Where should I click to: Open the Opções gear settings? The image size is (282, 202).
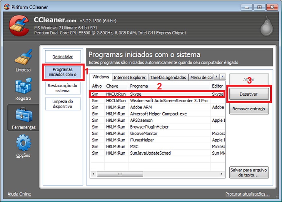tap(23, 146)
